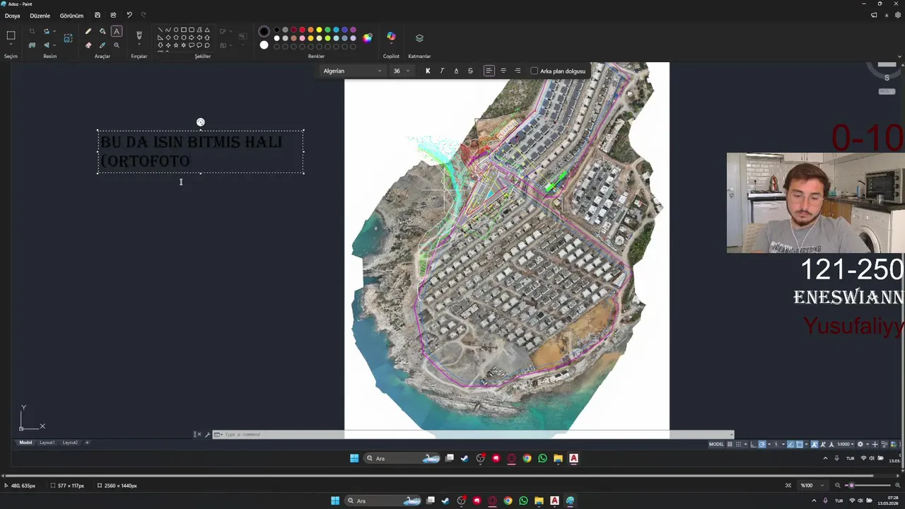This screenshot has height=509, width=905.
Task: Open the Algerian font family dropdown
Action: coord(352,71)
